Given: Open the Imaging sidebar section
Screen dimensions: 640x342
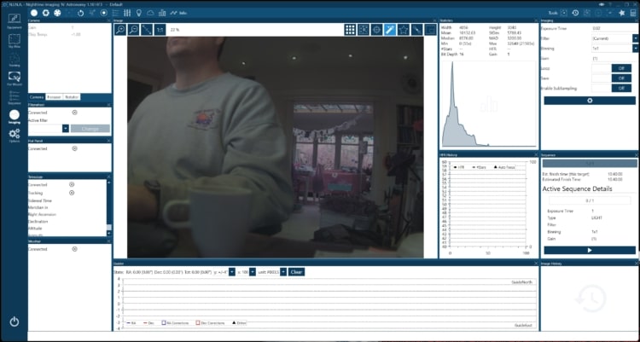Looking at the screenshot, I should point(15,117).
